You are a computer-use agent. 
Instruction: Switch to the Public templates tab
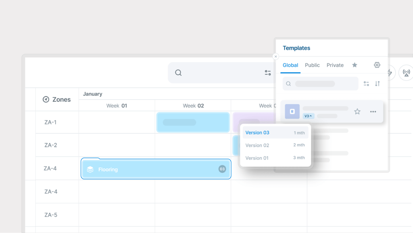click(x=312, y=65)
